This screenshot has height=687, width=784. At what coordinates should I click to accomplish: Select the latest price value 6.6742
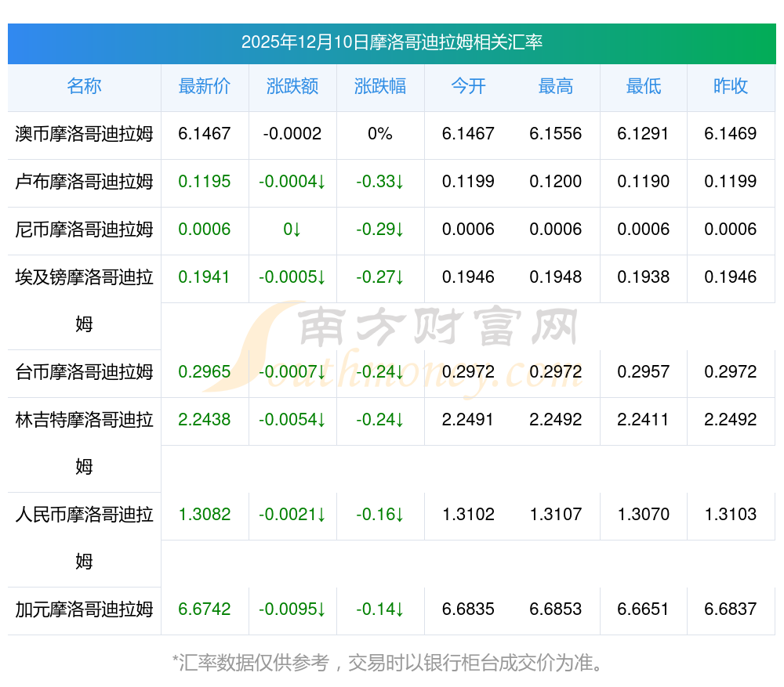point(205,609)
